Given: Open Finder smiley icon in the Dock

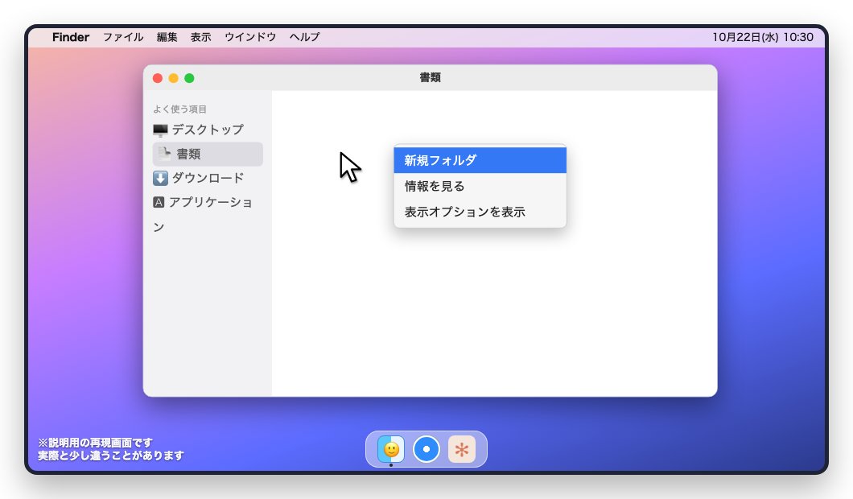Looking at the screenshot, I should pos(391,449).
